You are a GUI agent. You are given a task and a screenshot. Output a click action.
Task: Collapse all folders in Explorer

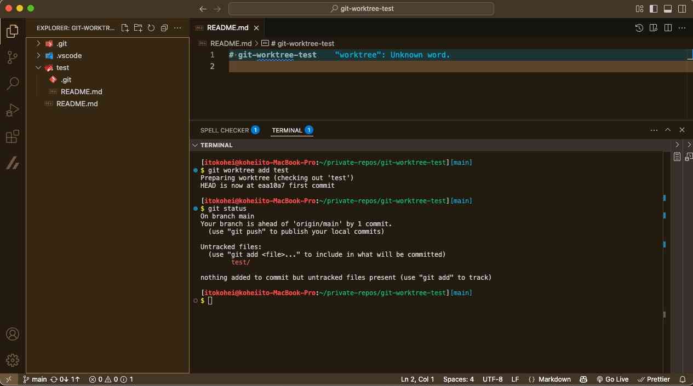coord(164,28)
